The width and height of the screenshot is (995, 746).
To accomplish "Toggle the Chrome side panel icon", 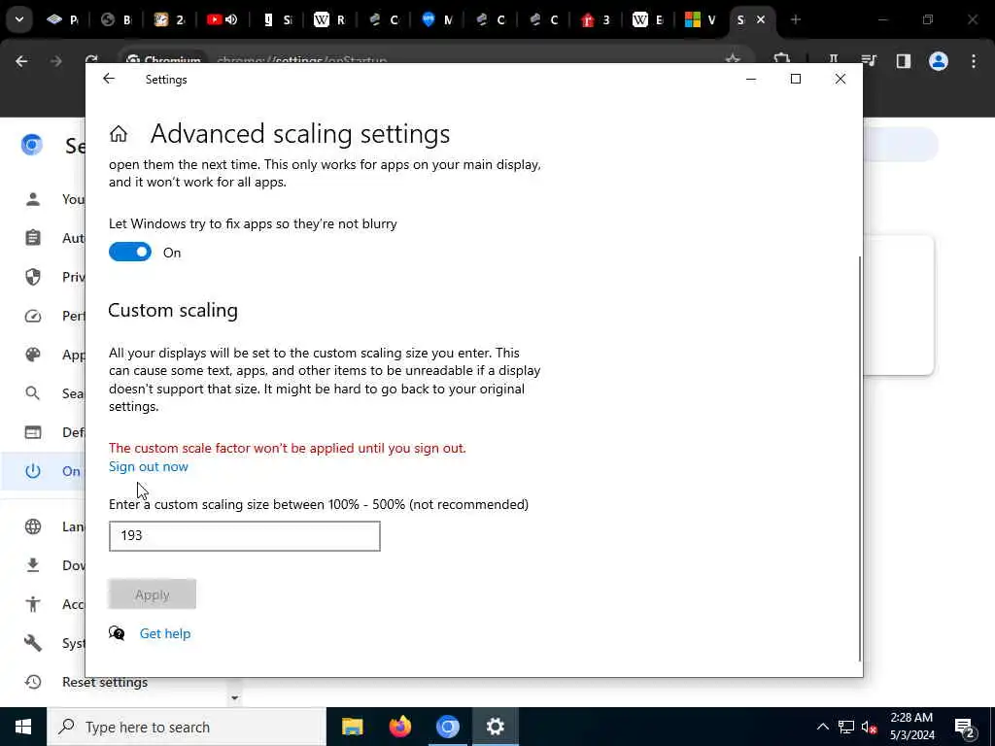I will pos(904,61).
